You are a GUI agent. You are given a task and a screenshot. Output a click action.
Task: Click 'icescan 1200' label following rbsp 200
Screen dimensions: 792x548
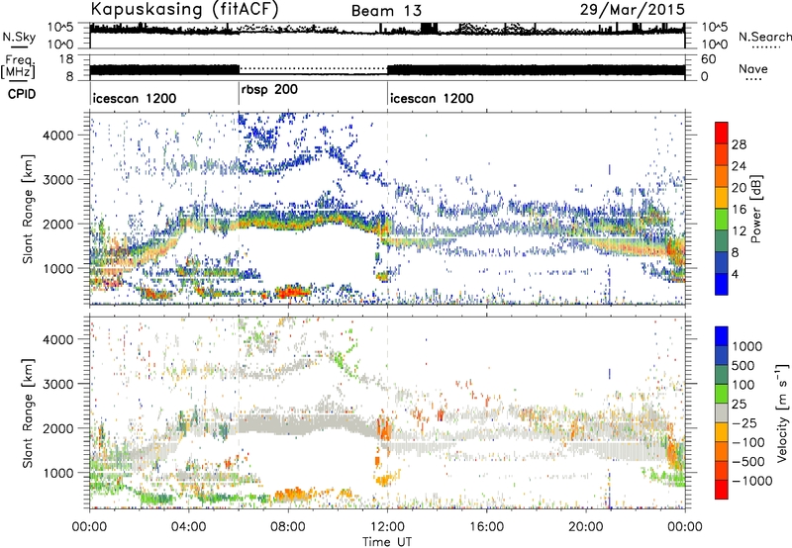pos(432,98)
